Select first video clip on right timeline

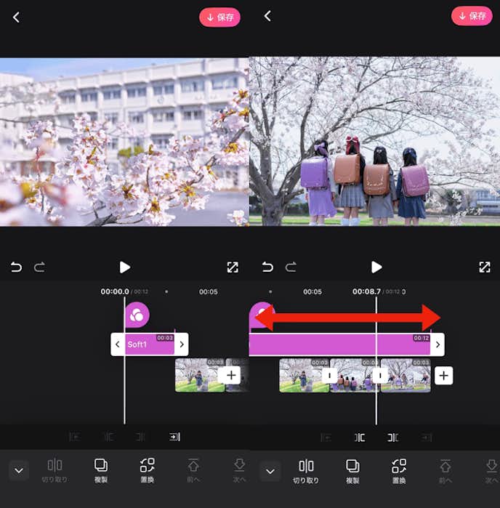[304, 375]
